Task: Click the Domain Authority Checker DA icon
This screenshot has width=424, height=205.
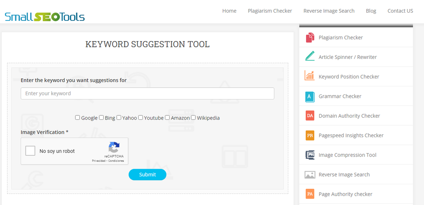Action: (x=310, y=116)
